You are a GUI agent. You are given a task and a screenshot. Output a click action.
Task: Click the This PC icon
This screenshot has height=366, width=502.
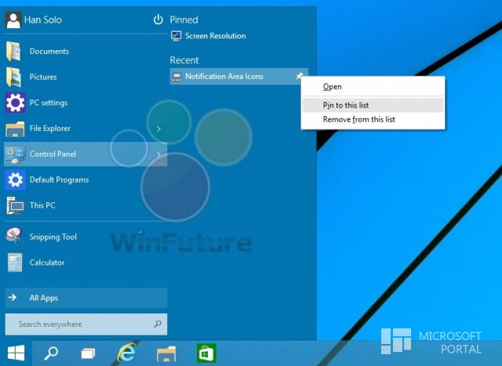tap(15, 205)
